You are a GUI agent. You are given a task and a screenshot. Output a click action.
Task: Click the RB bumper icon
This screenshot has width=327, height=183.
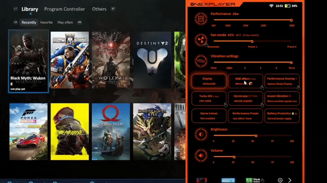pos(80,22)
